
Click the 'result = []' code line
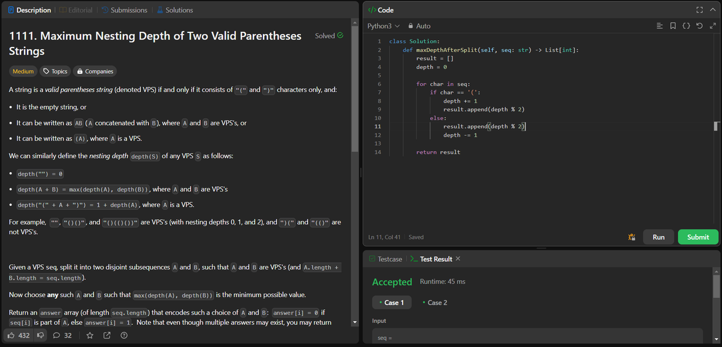tap(434, 58)
